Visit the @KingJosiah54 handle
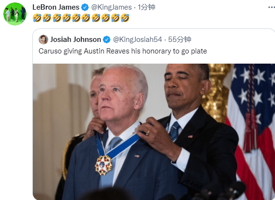The height and width of the screenshot is (200, 275). [x=137, y=40]
